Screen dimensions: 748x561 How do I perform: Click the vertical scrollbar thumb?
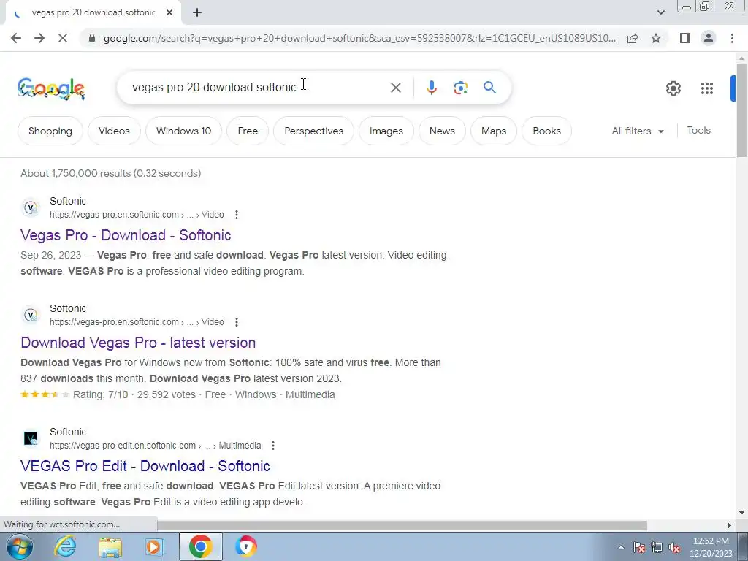click(x=741, y=110)
